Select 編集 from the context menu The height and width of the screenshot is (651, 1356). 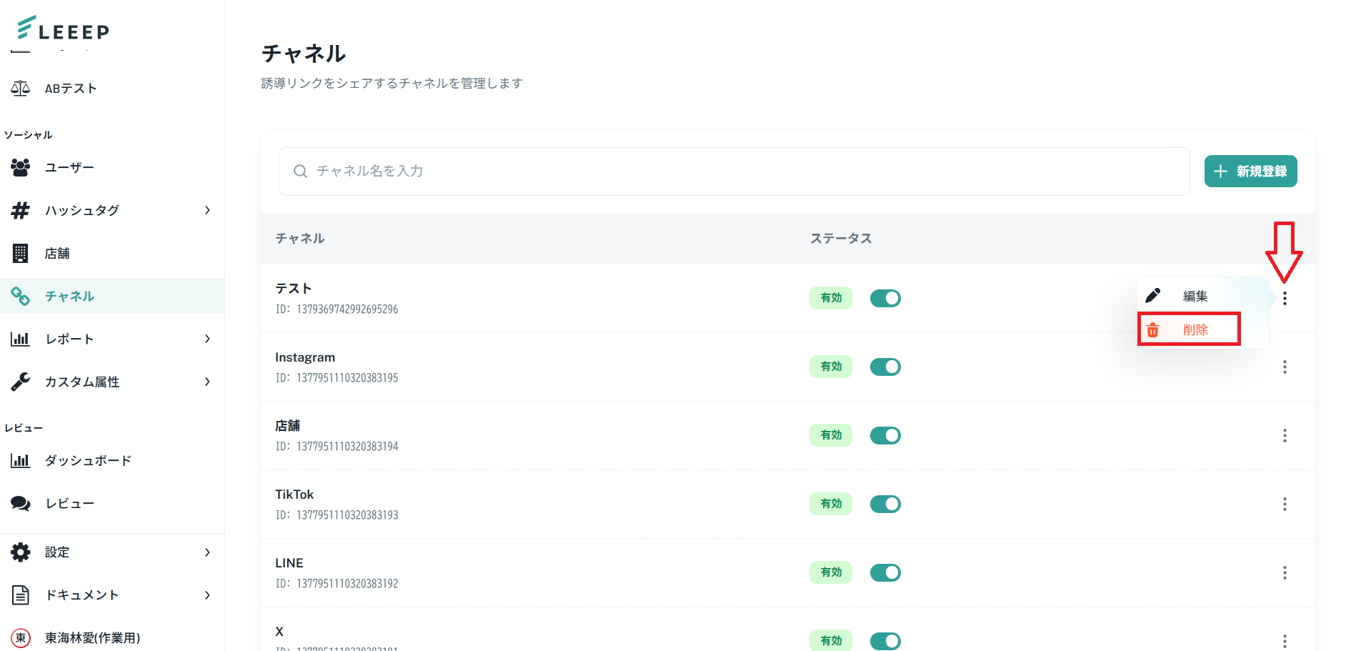1195,296
